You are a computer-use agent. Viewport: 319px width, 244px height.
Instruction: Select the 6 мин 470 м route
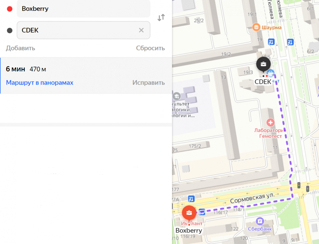click(x=86, y=76)
